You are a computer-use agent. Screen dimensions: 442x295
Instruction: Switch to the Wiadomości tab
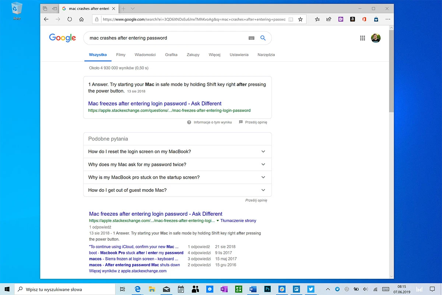click(x=145, y=55)
